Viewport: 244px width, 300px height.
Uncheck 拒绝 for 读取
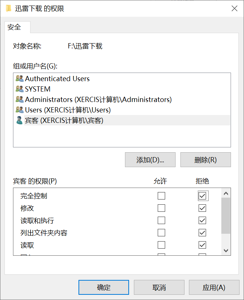pos(202,245)
